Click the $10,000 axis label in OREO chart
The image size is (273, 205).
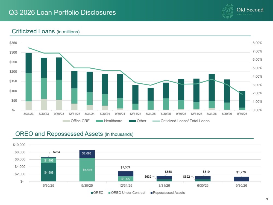click(19, 145)
